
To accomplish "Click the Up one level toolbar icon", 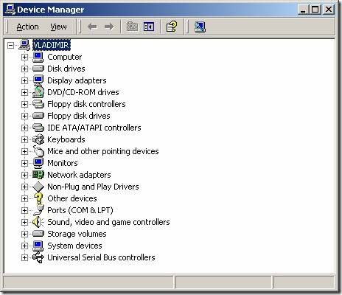I will click(x=132, y=27).
